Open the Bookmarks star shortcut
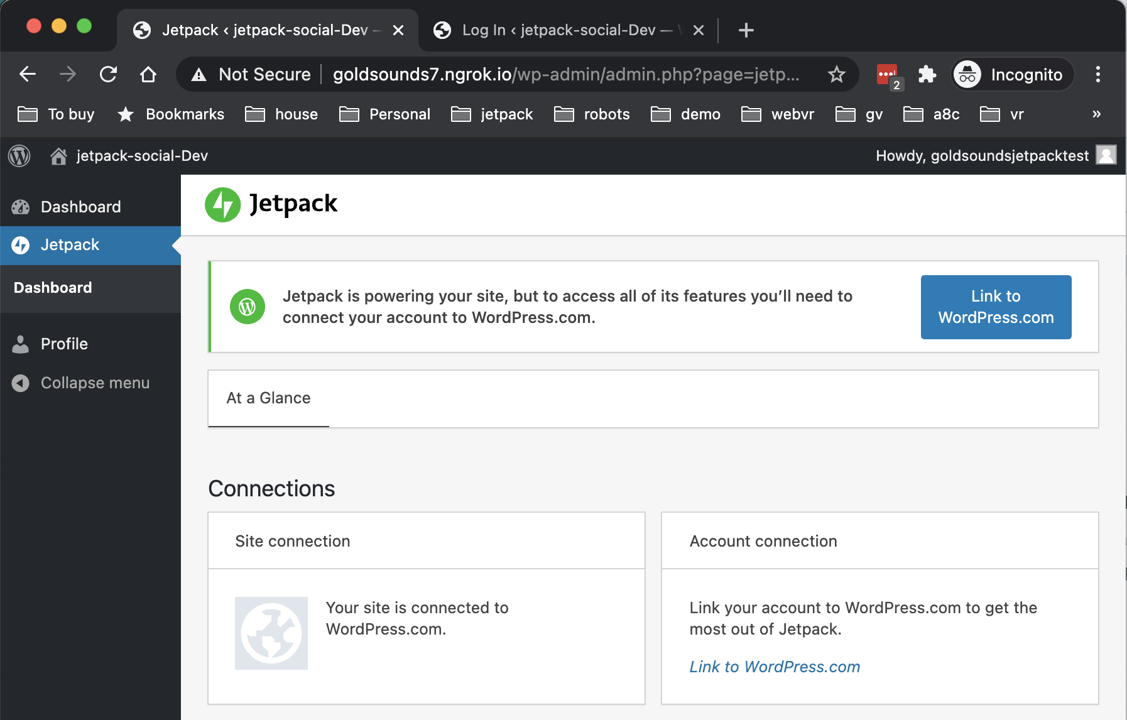Viewport: 1127px width, 720px height. tap(170, 114)
